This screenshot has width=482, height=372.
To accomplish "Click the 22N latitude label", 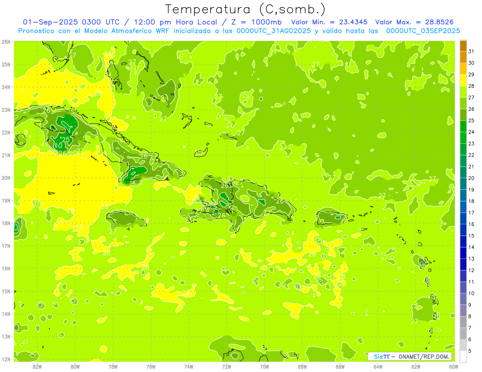I will tap(6, 132).
